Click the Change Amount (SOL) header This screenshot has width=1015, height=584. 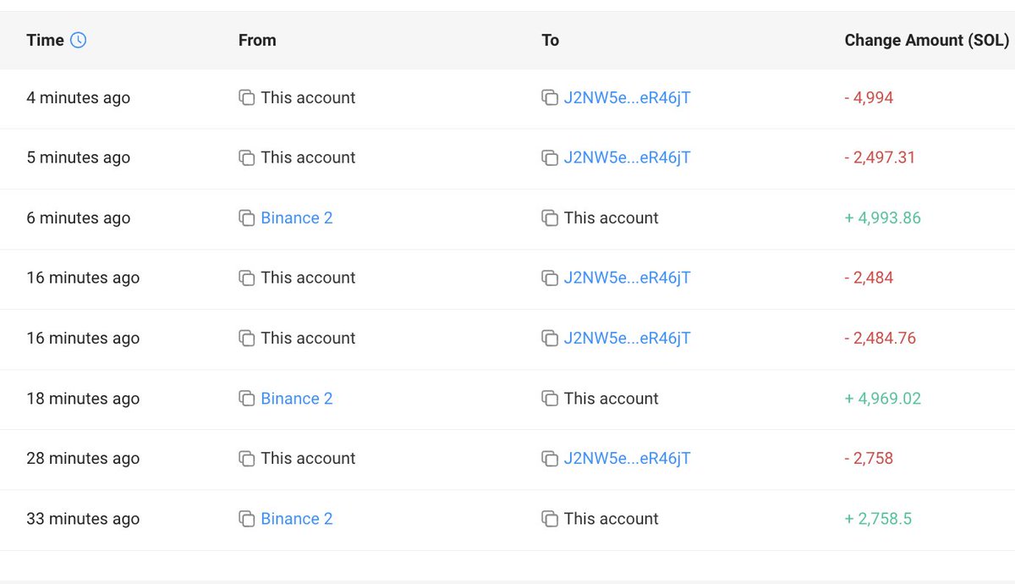[926, 40]
